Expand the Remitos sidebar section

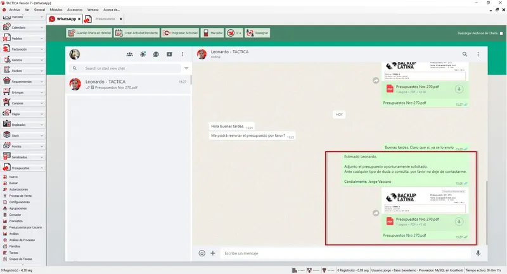[23, 60]
